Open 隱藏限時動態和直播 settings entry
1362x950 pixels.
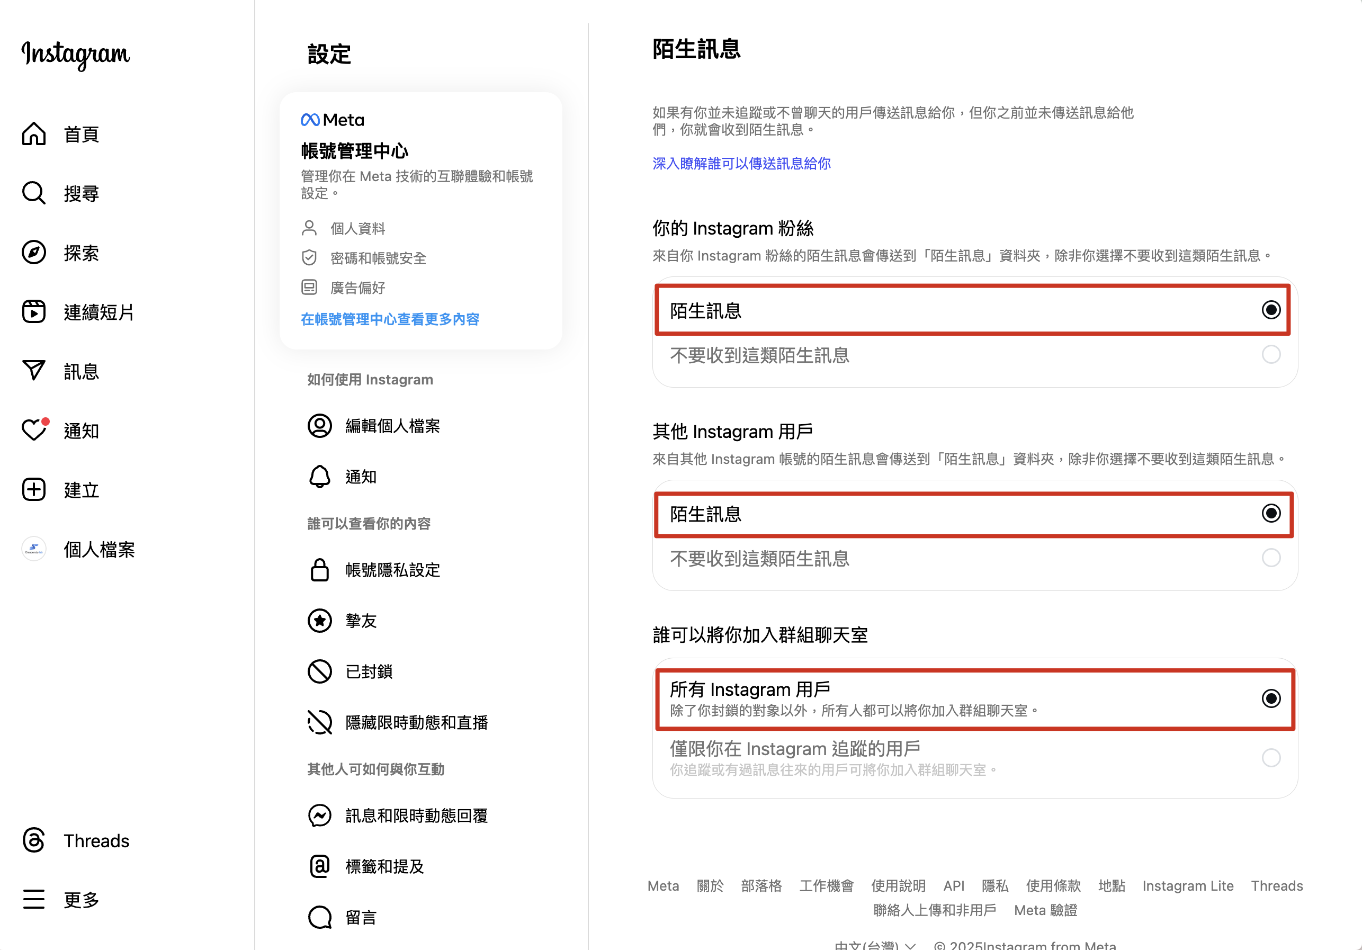(416, 723)
